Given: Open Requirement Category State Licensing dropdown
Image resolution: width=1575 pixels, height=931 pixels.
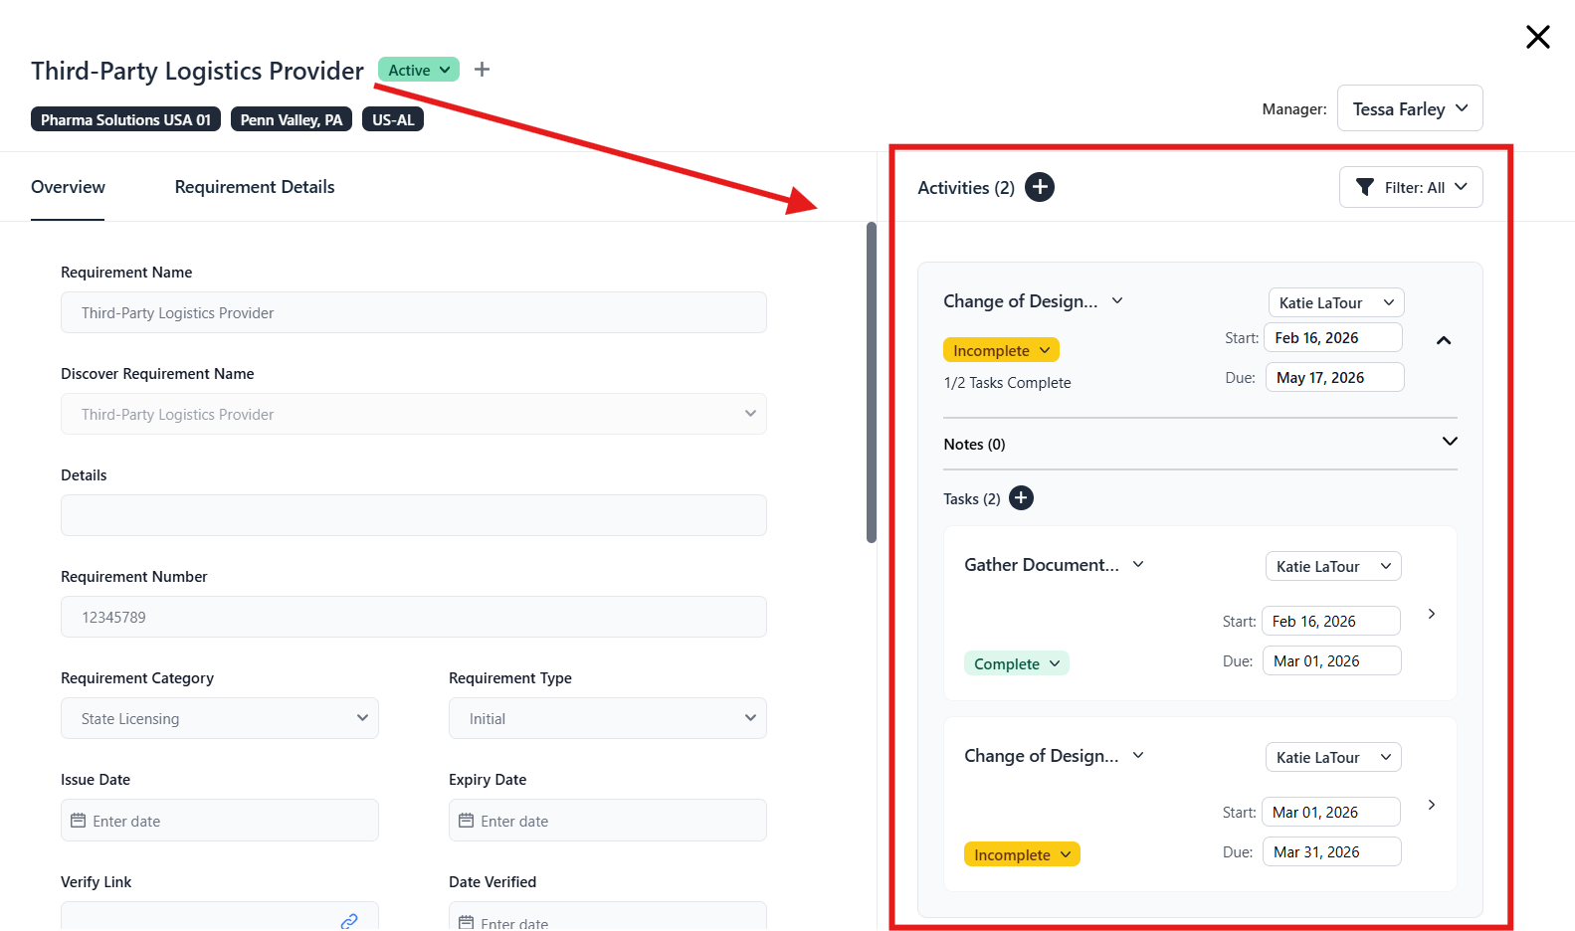Looking at the screenshot, I should click(x=220, y=718).
